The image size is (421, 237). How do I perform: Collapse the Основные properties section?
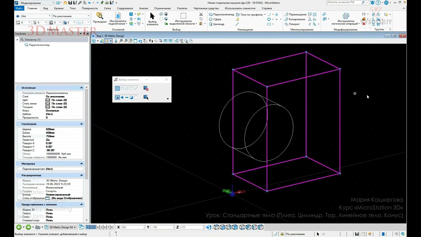81,88
